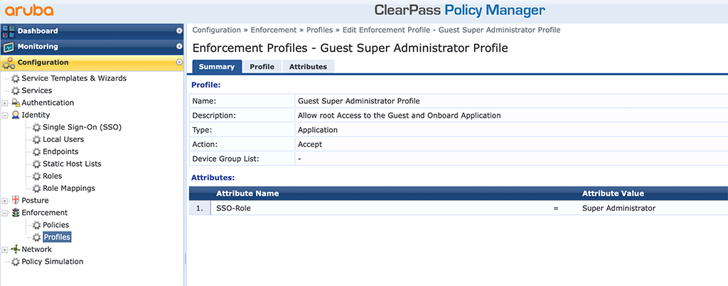Click the Policy Simulation gear icon

coord(16,261)
